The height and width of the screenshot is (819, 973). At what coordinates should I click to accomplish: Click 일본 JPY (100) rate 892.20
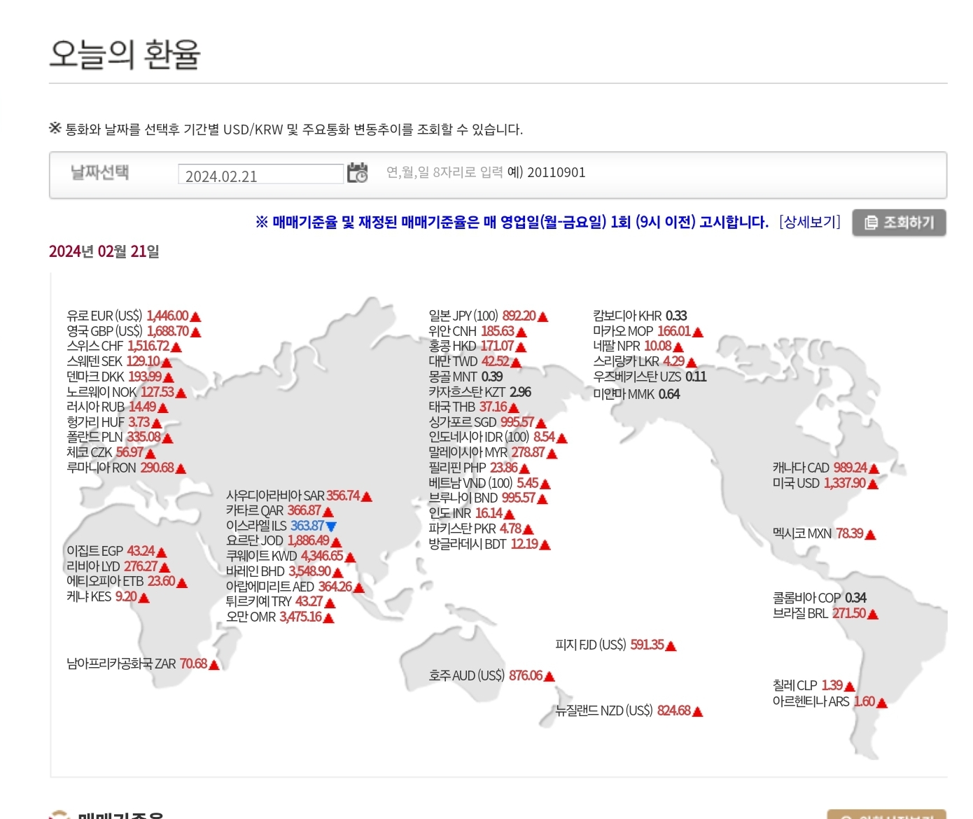click(519, 316)
